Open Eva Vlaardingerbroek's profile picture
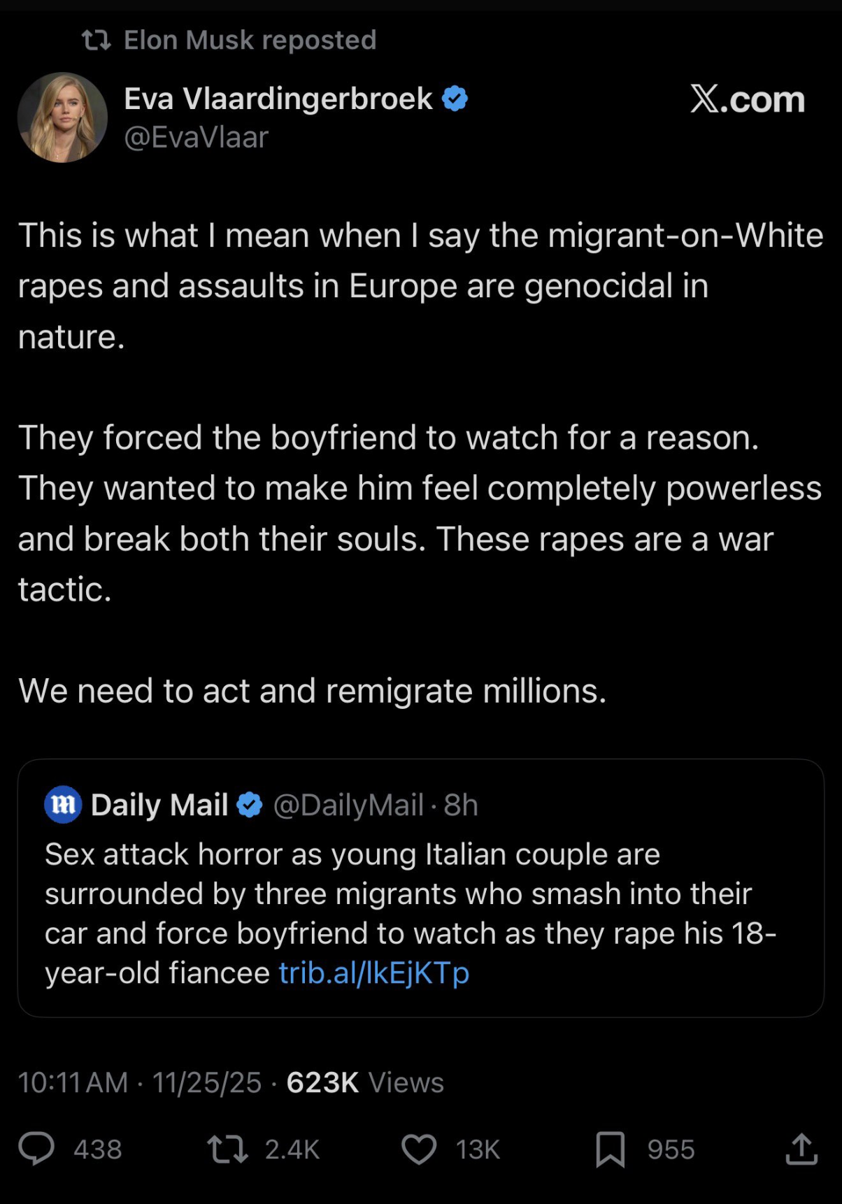The width and height of the screenshot is (842, 1204). pyautogui.click(x=62, y=117)
